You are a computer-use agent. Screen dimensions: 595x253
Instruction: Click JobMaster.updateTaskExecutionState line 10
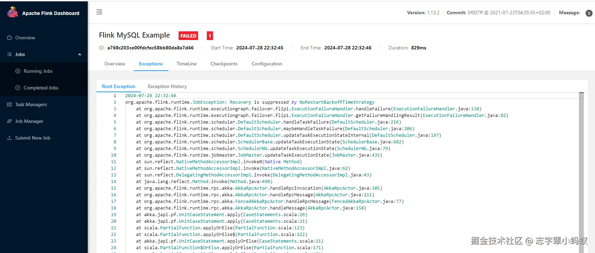pos(259,155)
